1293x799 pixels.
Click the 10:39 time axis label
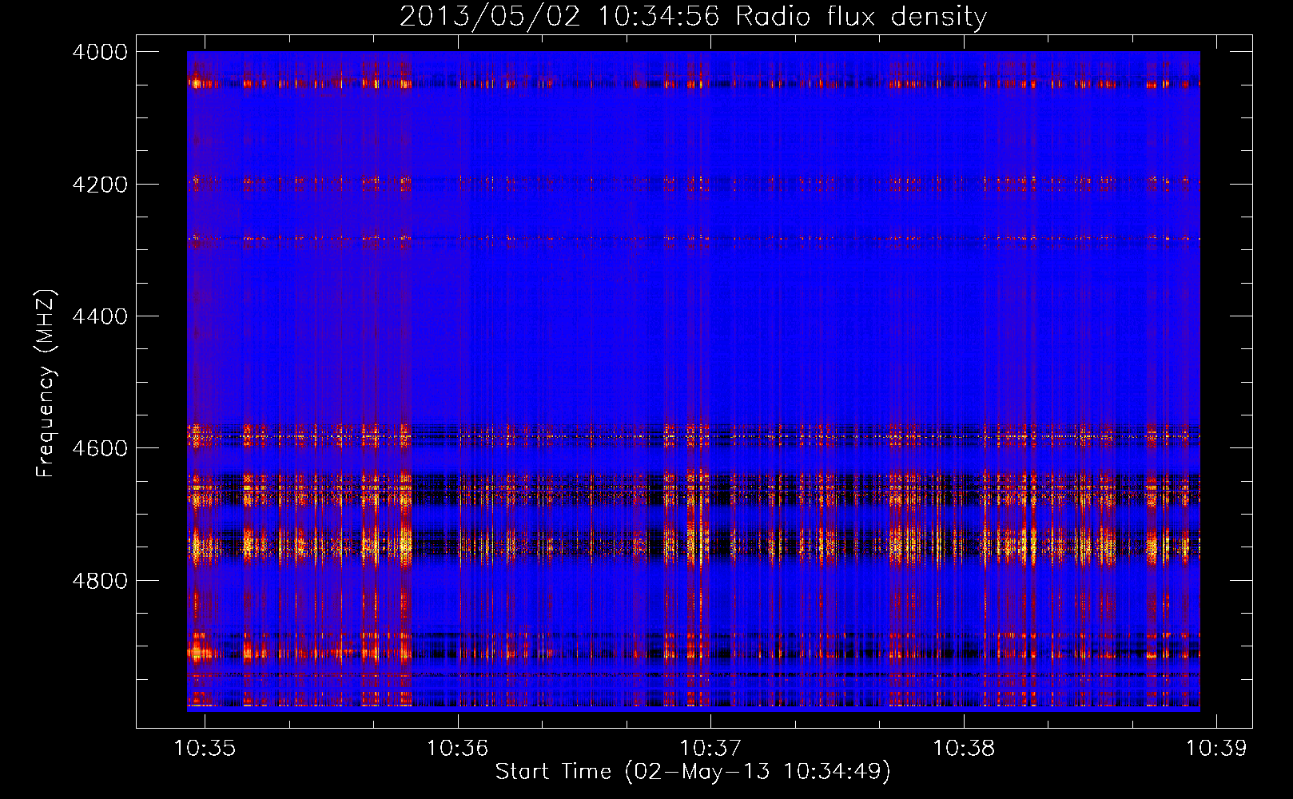point(1216,749)
